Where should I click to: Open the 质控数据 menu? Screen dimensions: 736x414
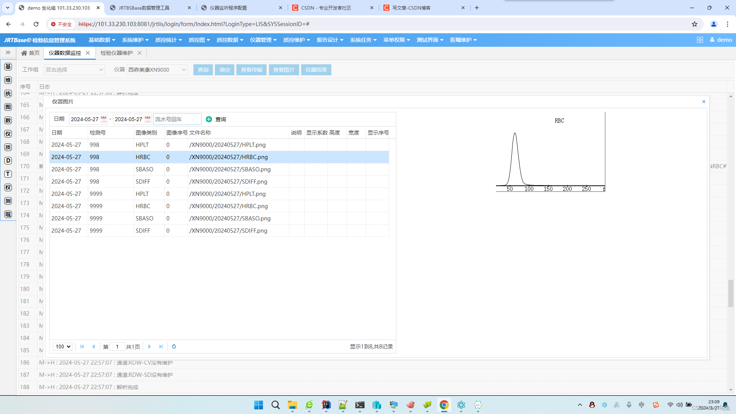coord(230,40)
